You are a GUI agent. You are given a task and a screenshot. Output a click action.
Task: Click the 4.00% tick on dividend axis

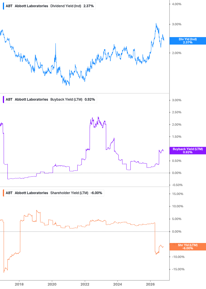click(x=176, y=4)
